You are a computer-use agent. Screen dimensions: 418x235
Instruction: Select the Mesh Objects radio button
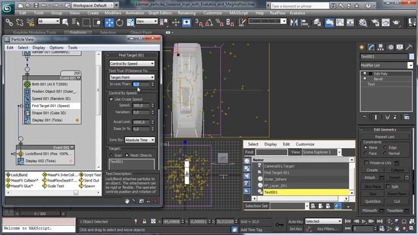(127, 155)
